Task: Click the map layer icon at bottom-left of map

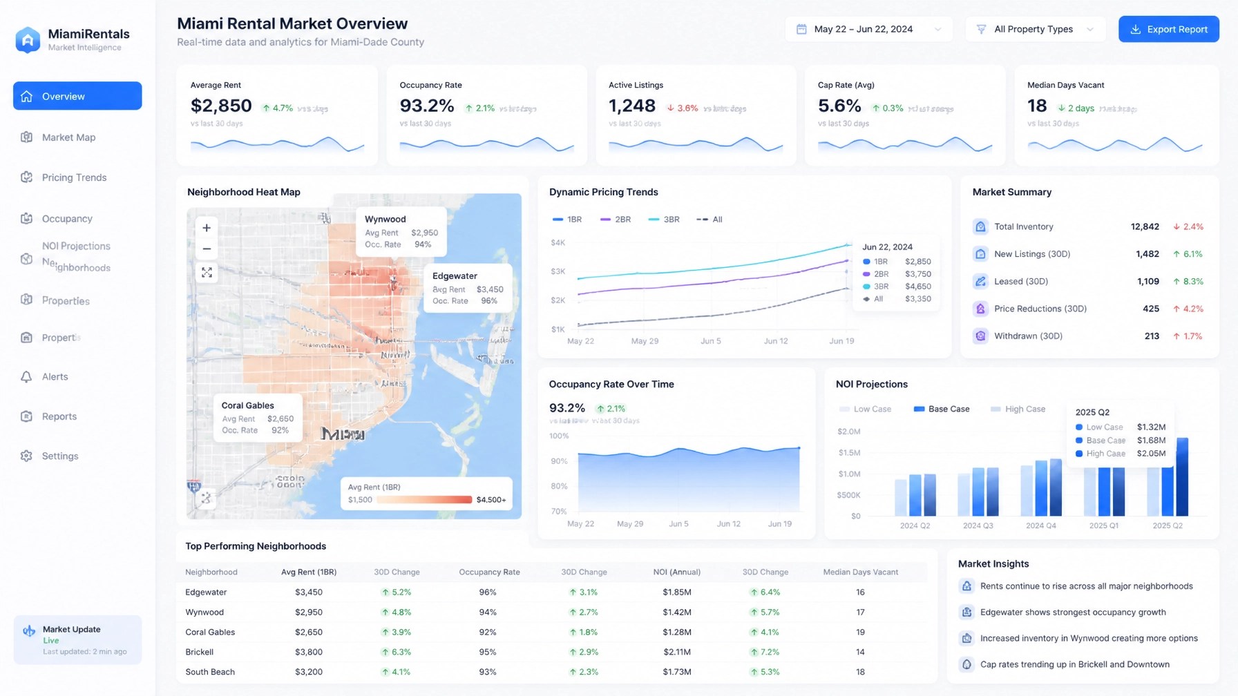Action: (206, 498)
